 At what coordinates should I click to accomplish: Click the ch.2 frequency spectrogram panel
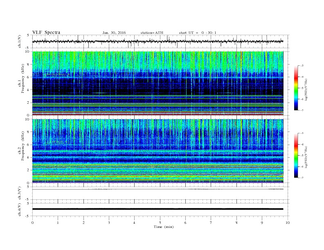pyautogui.click(x=157, y=151)
